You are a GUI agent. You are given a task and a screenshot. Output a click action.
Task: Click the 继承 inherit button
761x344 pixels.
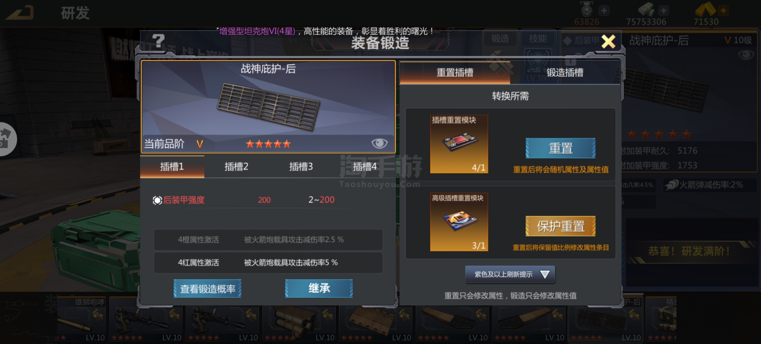[x=319, y=289]
